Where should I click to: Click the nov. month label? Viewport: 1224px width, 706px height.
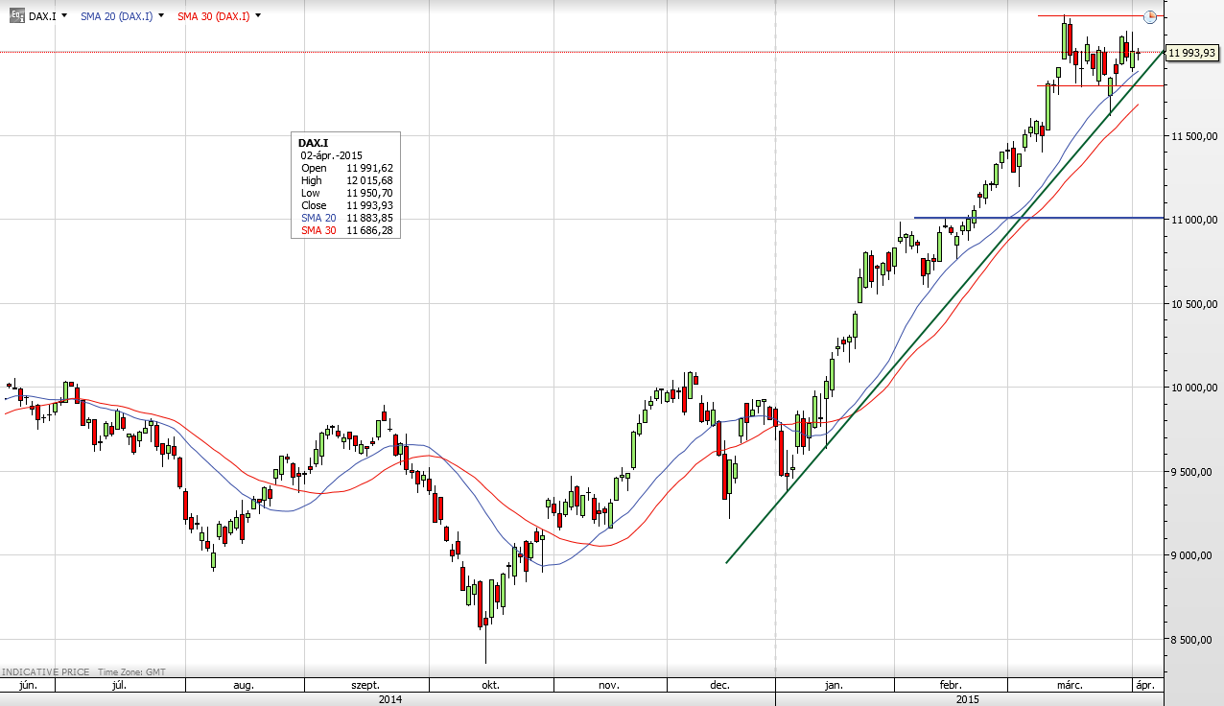(x=610, y=686)
